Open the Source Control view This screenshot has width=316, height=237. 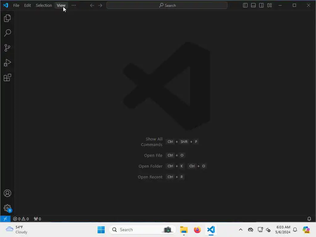click(7, 48)
